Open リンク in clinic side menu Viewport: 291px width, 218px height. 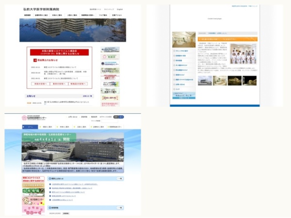(x=184, y=89)
